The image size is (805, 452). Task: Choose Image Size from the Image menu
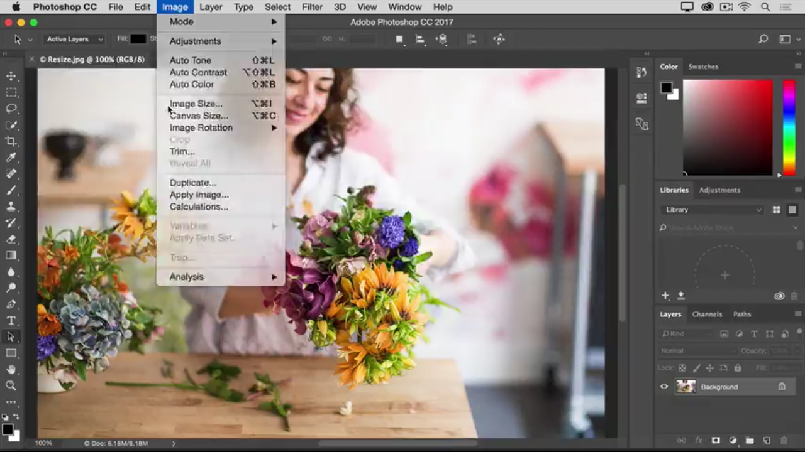[196, 104]
